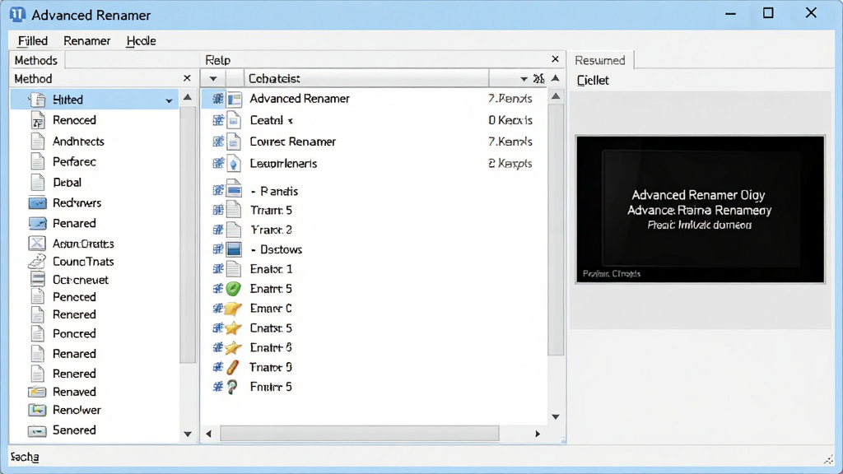Click the settings icon in list header
The height and width of the screenshot is (474, 843).
[538, 79]
